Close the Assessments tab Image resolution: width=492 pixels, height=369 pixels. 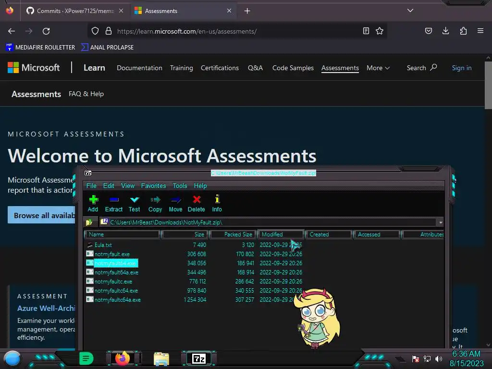click(229, 11)
